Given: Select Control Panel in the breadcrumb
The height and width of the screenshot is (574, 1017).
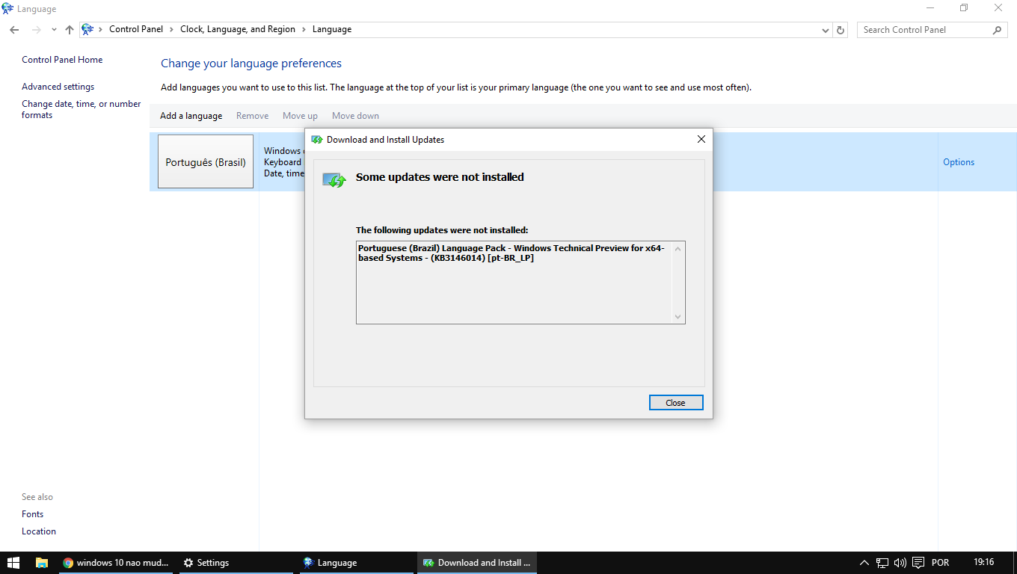Looking at the screenshot, I should (136, 29).
